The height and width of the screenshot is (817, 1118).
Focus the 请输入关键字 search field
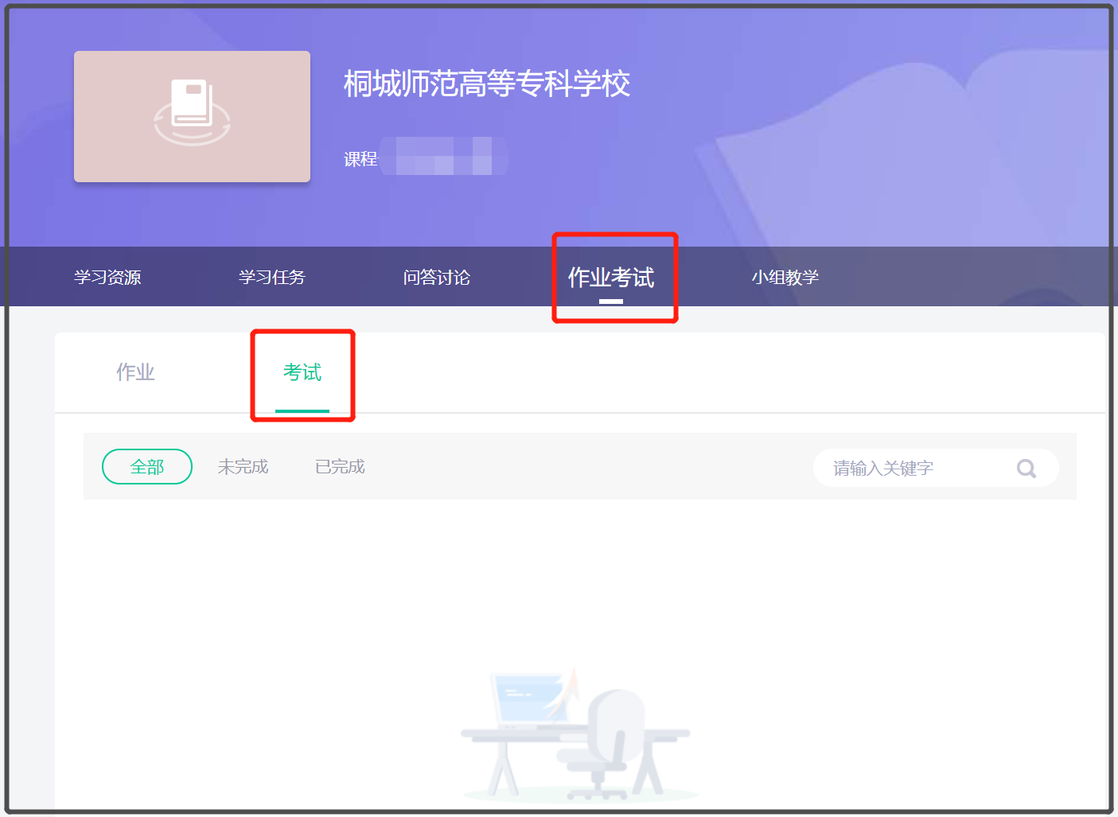click(915, 468)
